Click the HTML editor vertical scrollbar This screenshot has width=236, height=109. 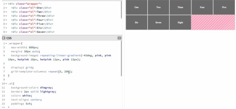(x=121, y=10)
